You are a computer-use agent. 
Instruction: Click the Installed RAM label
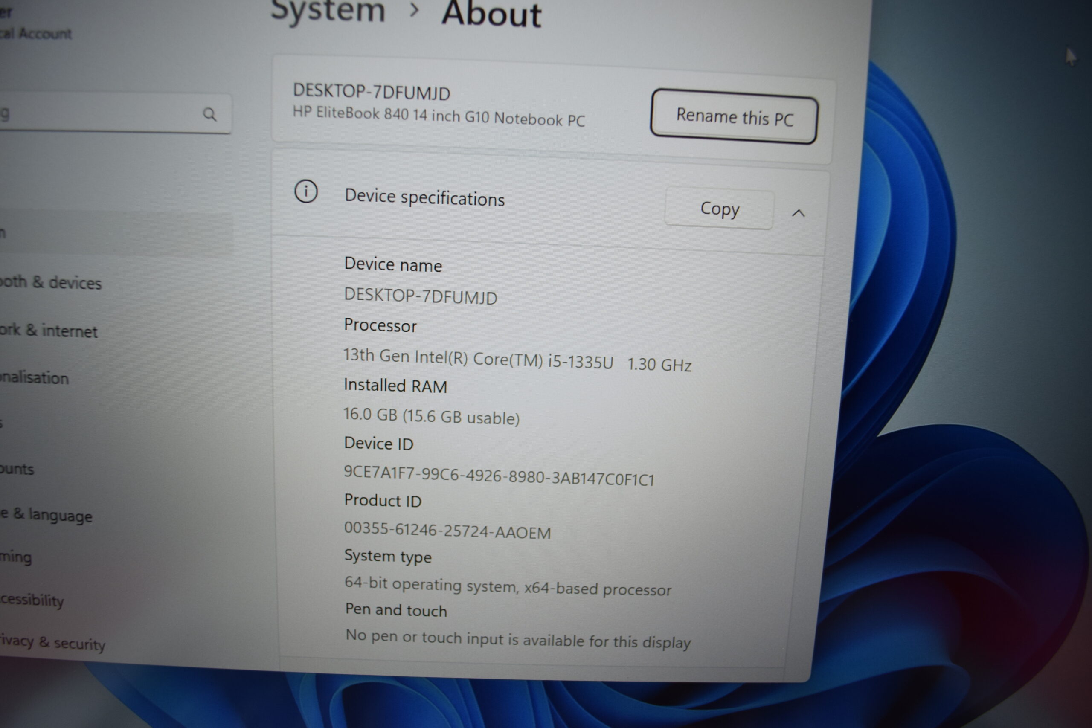click(x=395, y=386)
